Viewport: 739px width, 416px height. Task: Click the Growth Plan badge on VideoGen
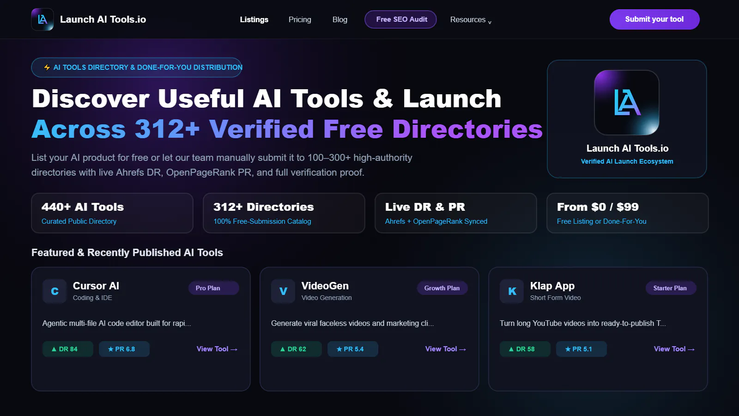tap(442, 288)
